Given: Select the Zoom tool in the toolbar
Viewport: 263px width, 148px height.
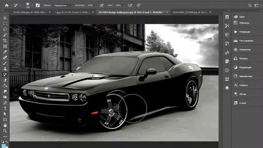Looking at the screenshot, I should click(5, 131).
